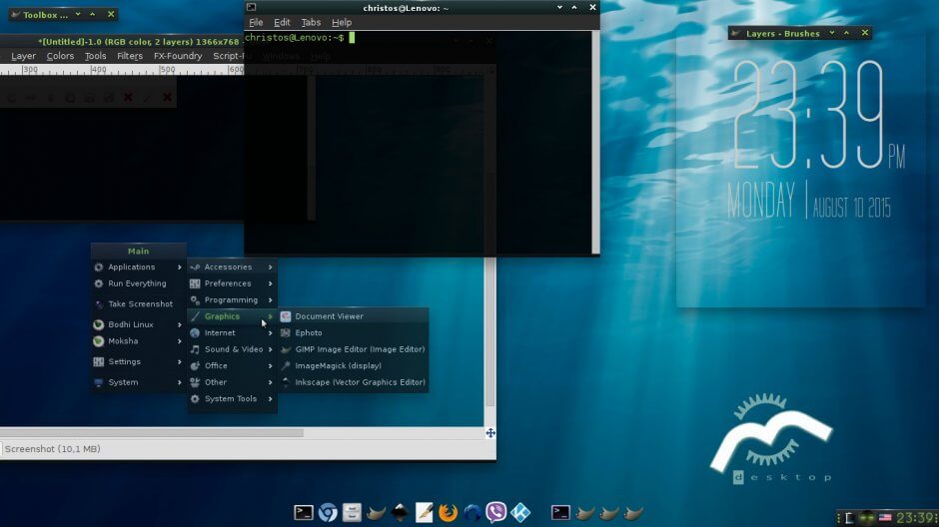This screenshot has width=939, height=527.
Task: Launch Chromium from the bottom dock
Action: [x=328, y=513]
